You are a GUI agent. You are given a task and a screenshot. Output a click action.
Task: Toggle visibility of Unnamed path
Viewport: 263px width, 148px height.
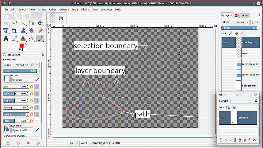click(222, 118)
